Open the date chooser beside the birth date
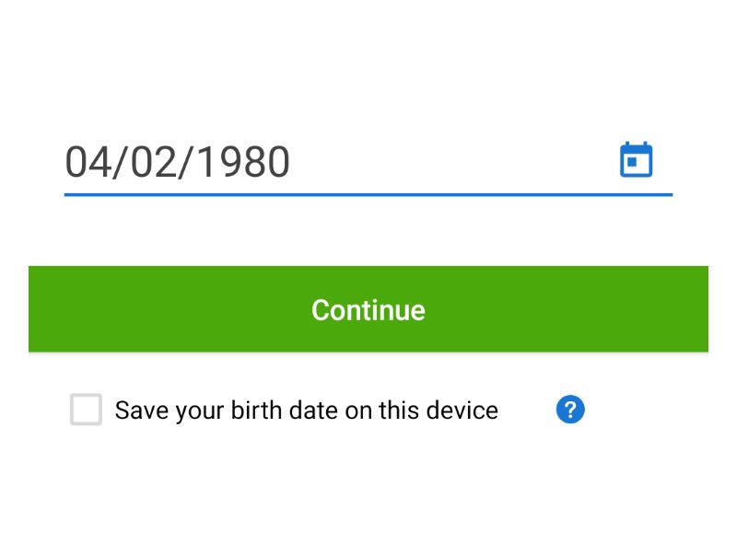The height and width of the screenshot is (543, 737). click(x=636, y=160)
